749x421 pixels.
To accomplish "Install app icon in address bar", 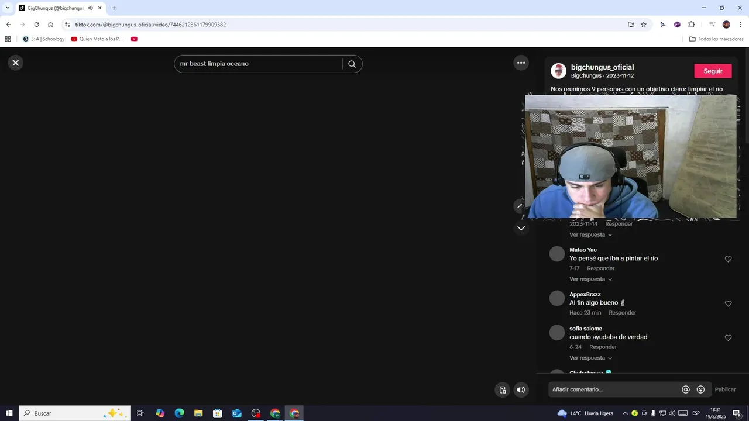I will [631, 25].
